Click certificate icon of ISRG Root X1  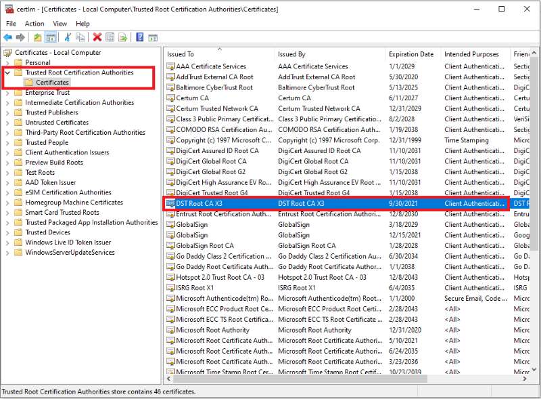pyautogui.click(x=170, y=288)
